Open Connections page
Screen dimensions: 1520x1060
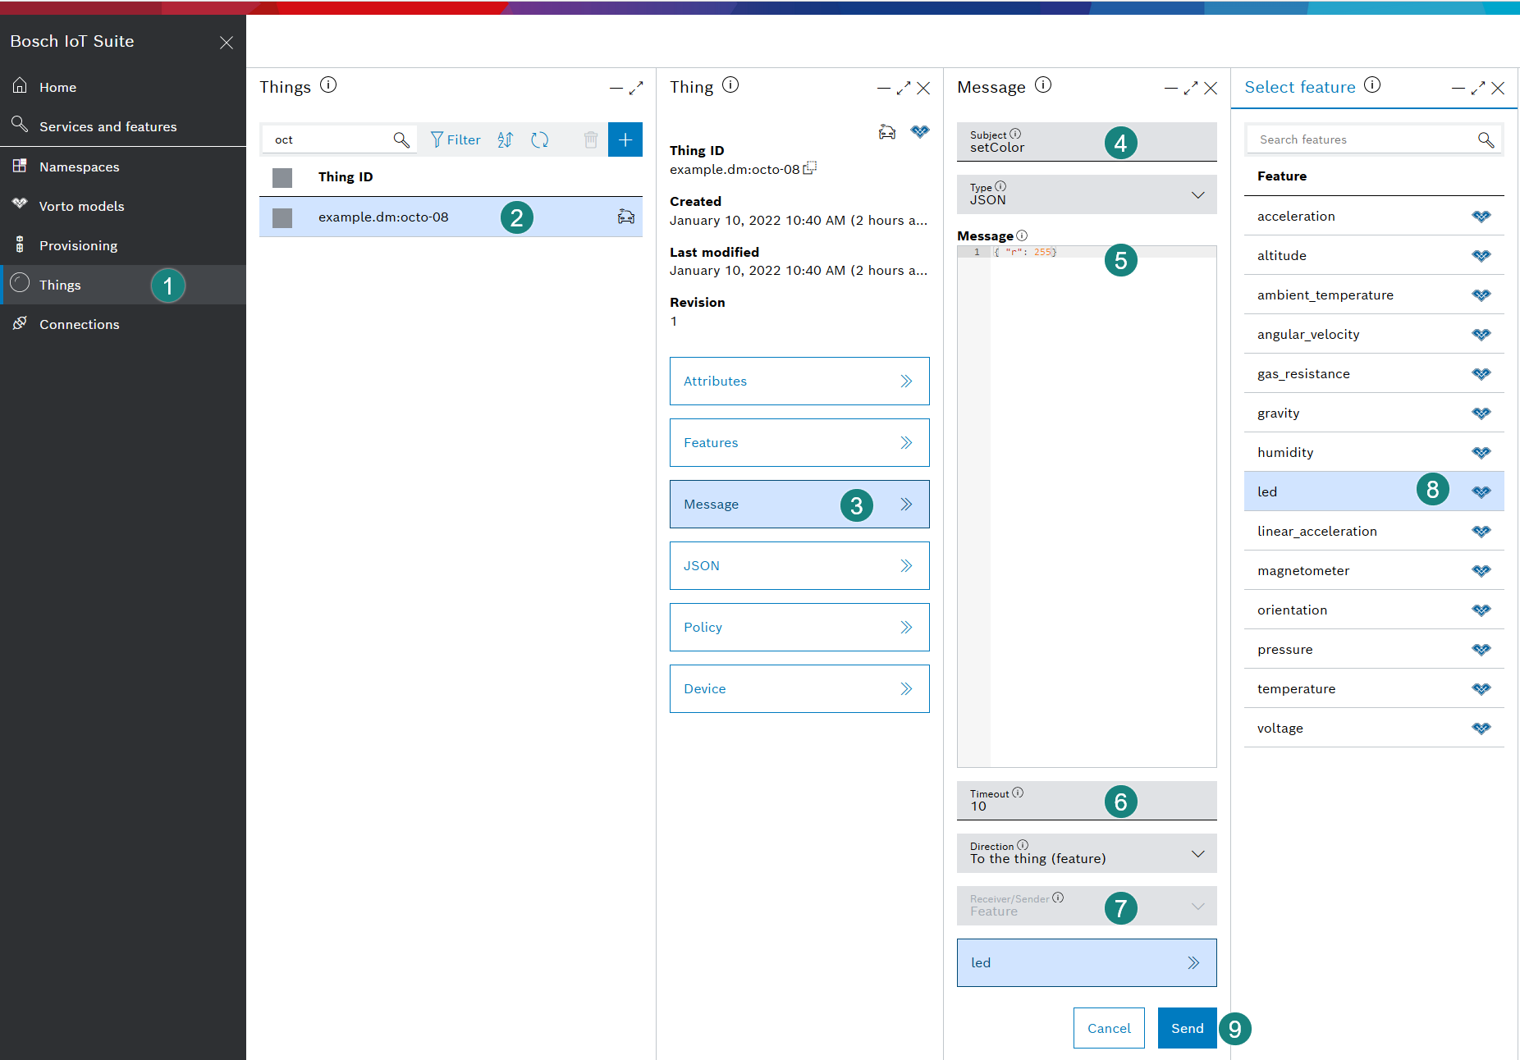[x=123, y=324]
